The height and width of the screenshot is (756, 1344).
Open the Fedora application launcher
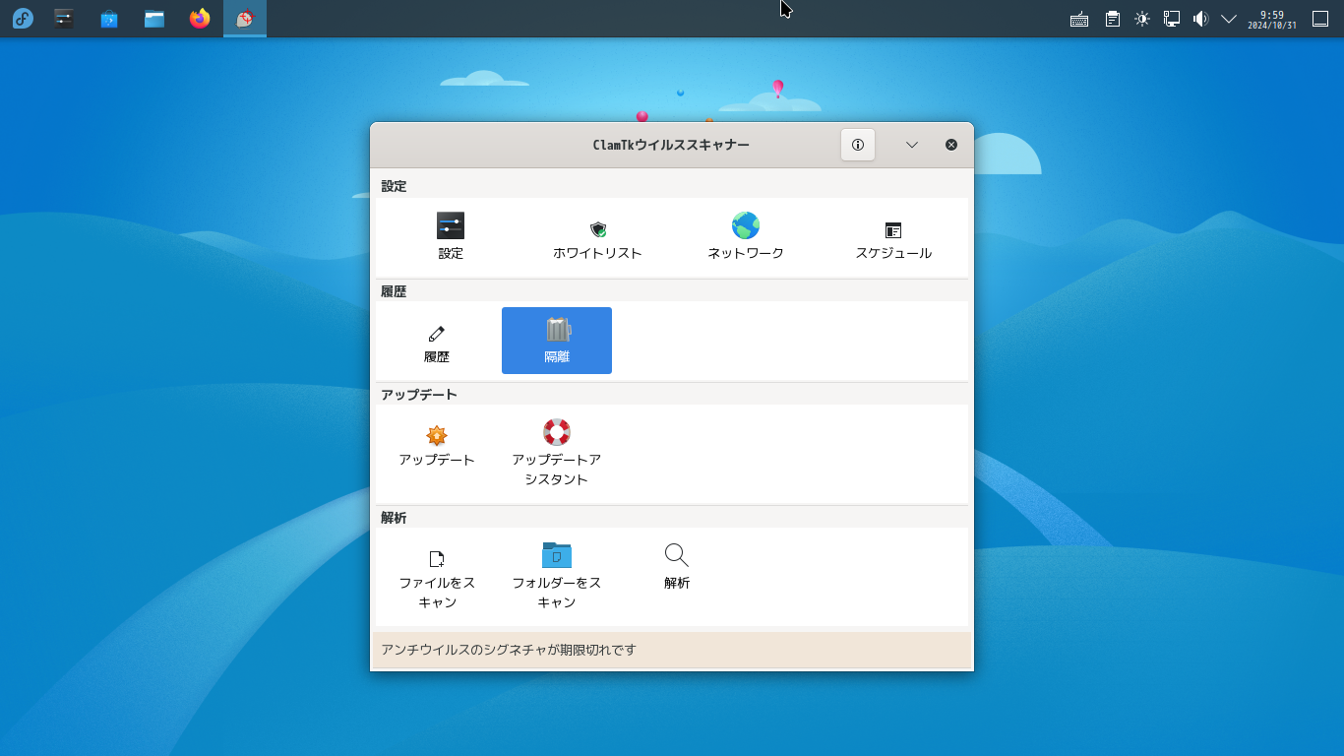tap(21, 18)
